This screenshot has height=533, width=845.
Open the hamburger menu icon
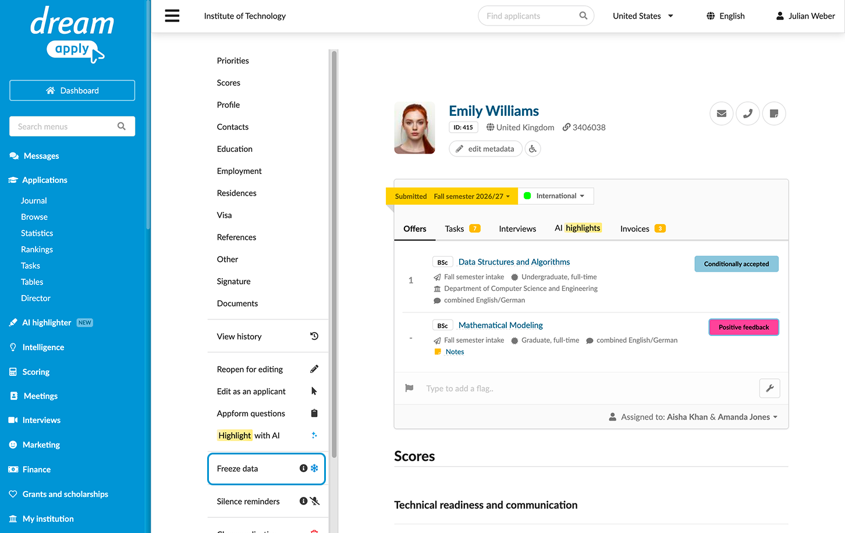click(x=172, y=16)
